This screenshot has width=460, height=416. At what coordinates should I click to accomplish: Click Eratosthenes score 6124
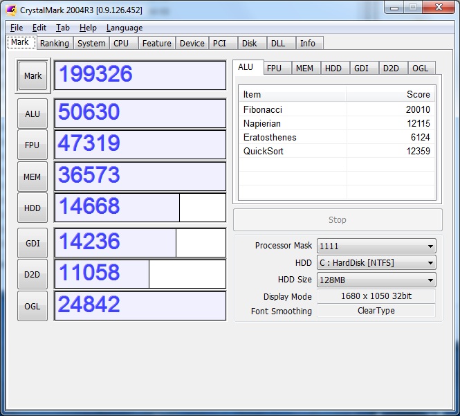[420, 137]
